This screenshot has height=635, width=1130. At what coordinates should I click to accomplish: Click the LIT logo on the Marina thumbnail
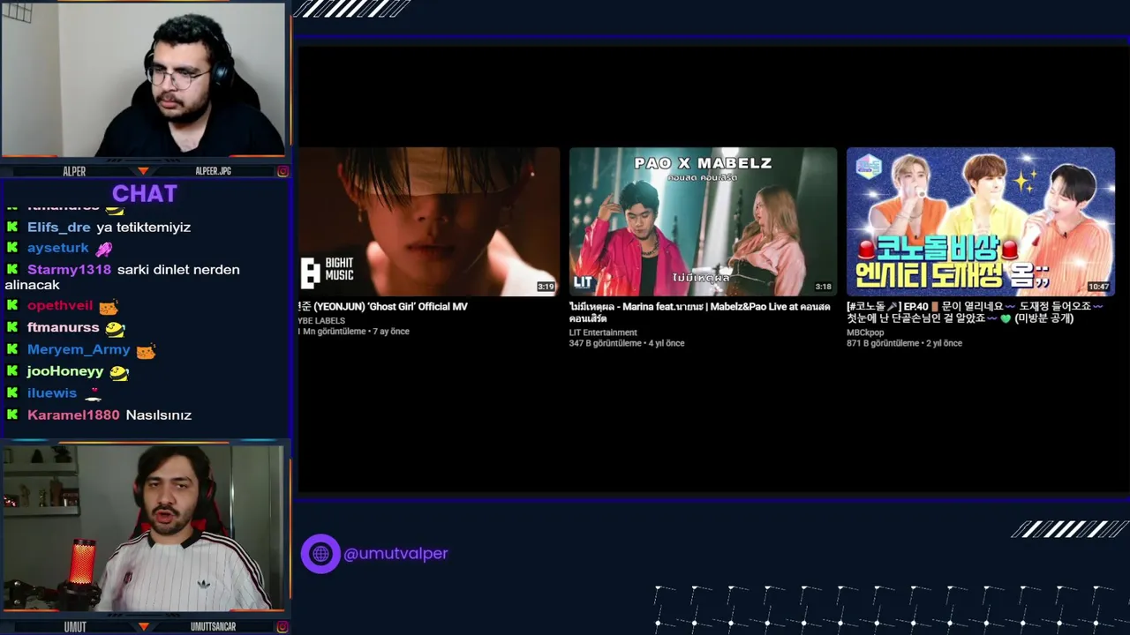click(583, 282)
